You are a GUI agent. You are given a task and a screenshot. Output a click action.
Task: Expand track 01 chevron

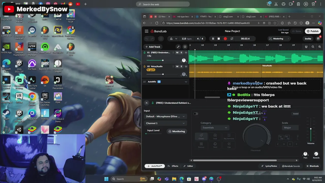click(x=186, y=53)
